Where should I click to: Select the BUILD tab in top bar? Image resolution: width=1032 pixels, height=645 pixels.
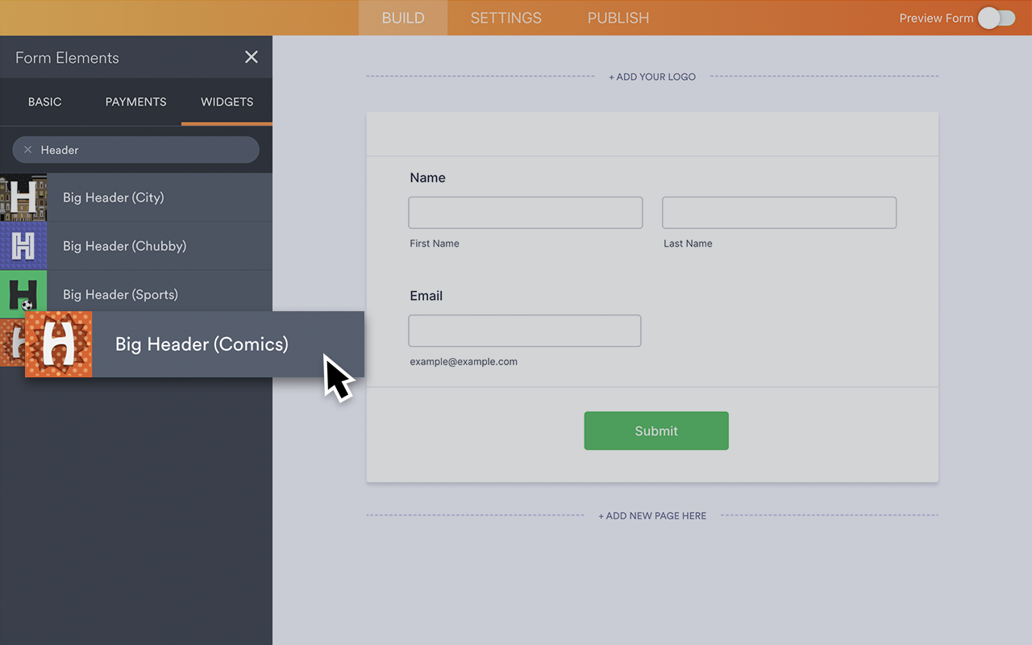tap(403, 18)
